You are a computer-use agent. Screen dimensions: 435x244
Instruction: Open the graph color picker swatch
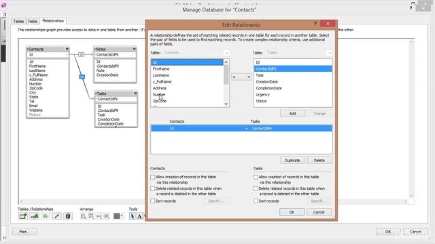pyautogui.click(x=117, y=216)
